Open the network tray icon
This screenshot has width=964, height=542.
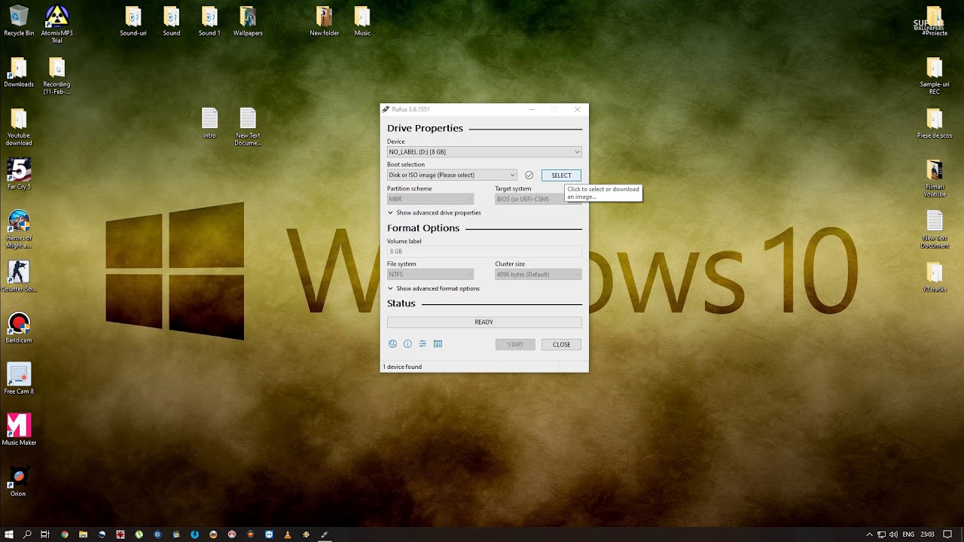coord(881,534)
